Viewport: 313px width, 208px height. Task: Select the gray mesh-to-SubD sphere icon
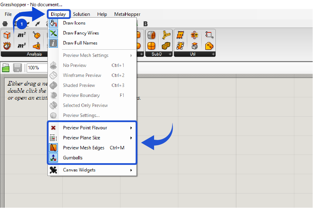(x=151, y=35)
